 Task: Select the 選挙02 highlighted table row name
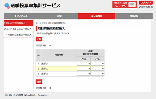click(45, 69)
